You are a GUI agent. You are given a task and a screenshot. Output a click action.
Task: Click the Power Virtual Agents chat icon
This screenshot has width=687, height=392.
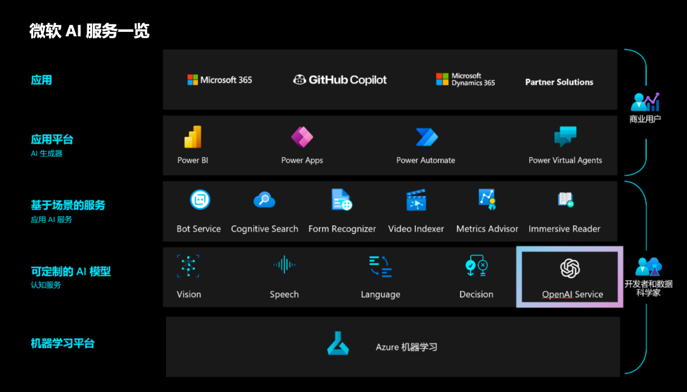[x=566, y=136]
